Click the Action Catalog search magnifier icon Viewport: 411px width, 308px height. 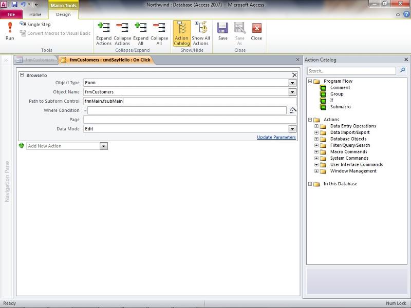pos(403,70)
